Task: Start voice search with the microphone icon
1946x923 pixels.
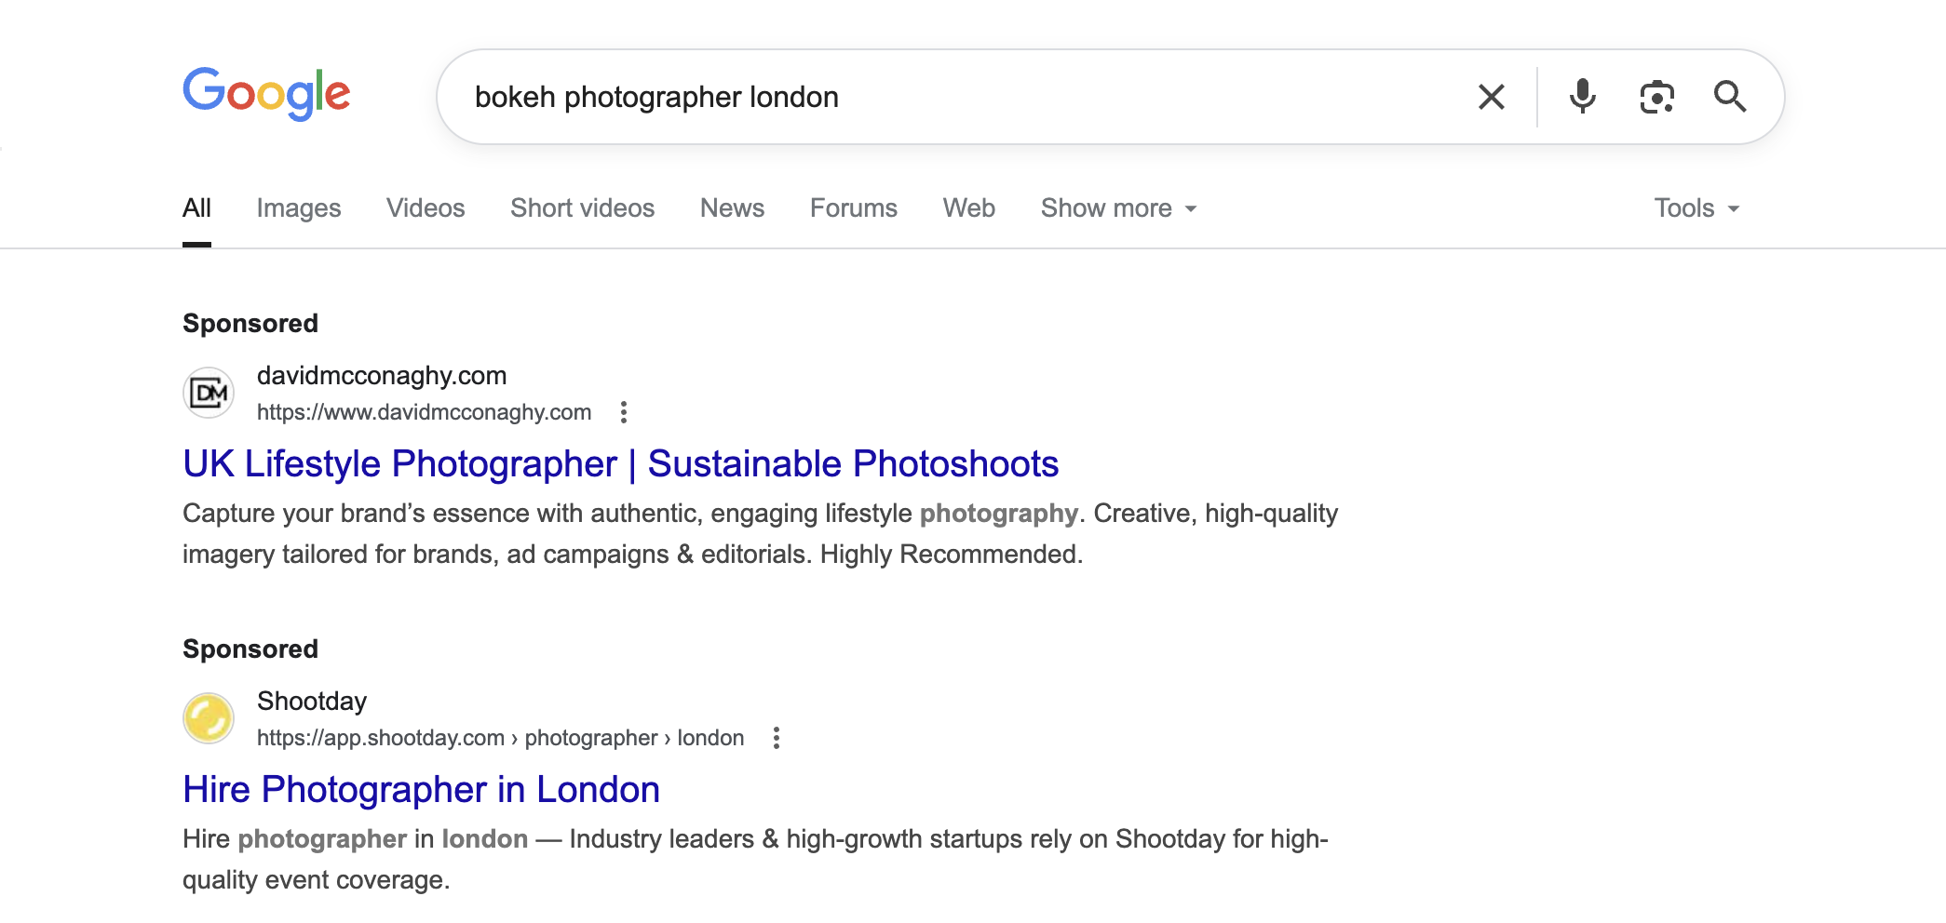Action: pos(1582,97)
